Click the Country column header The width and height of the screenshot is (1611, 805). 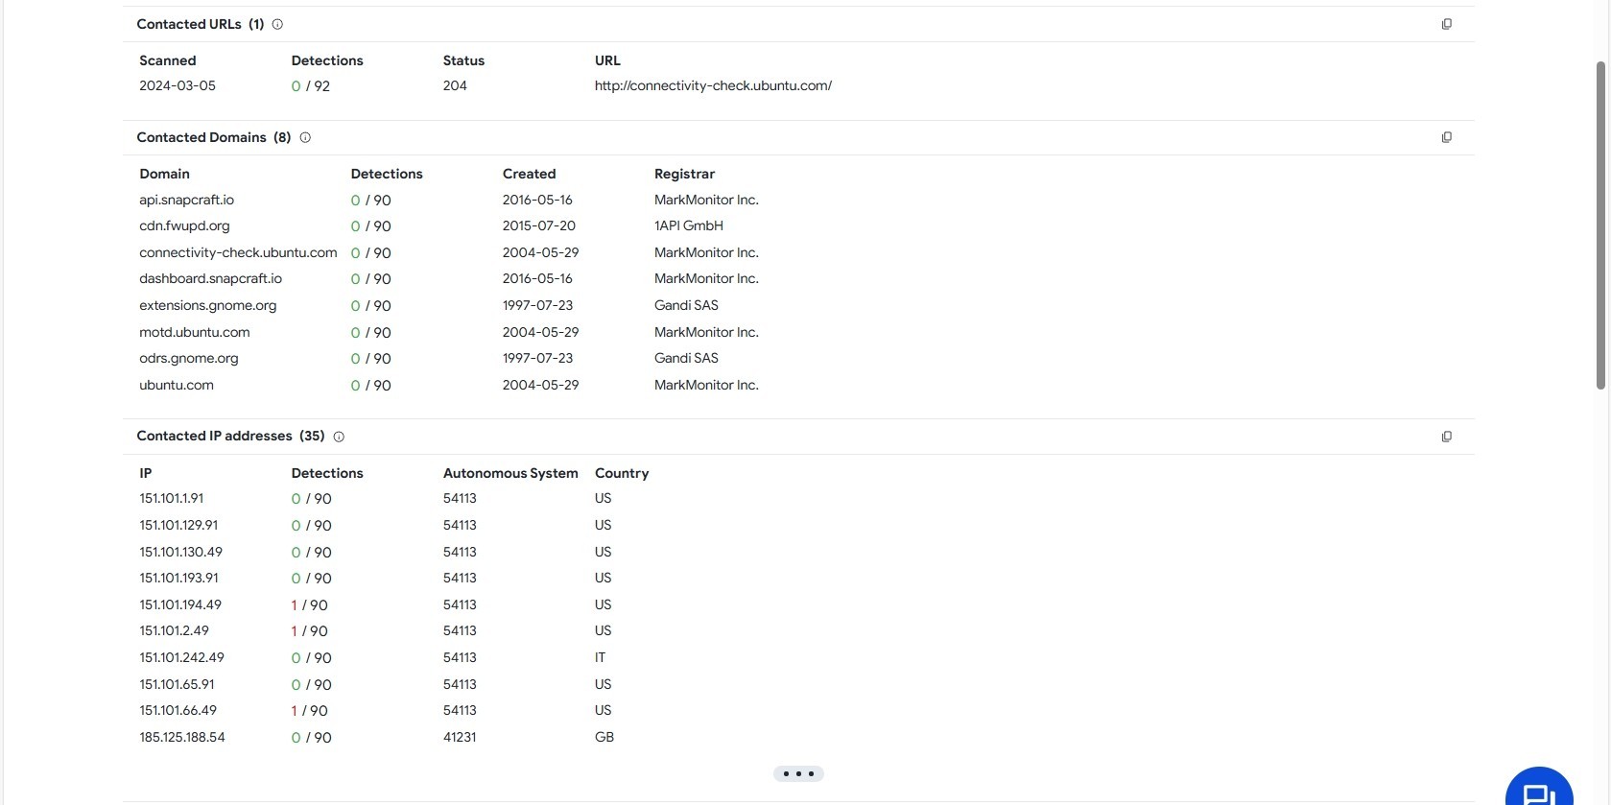point(622,473)
